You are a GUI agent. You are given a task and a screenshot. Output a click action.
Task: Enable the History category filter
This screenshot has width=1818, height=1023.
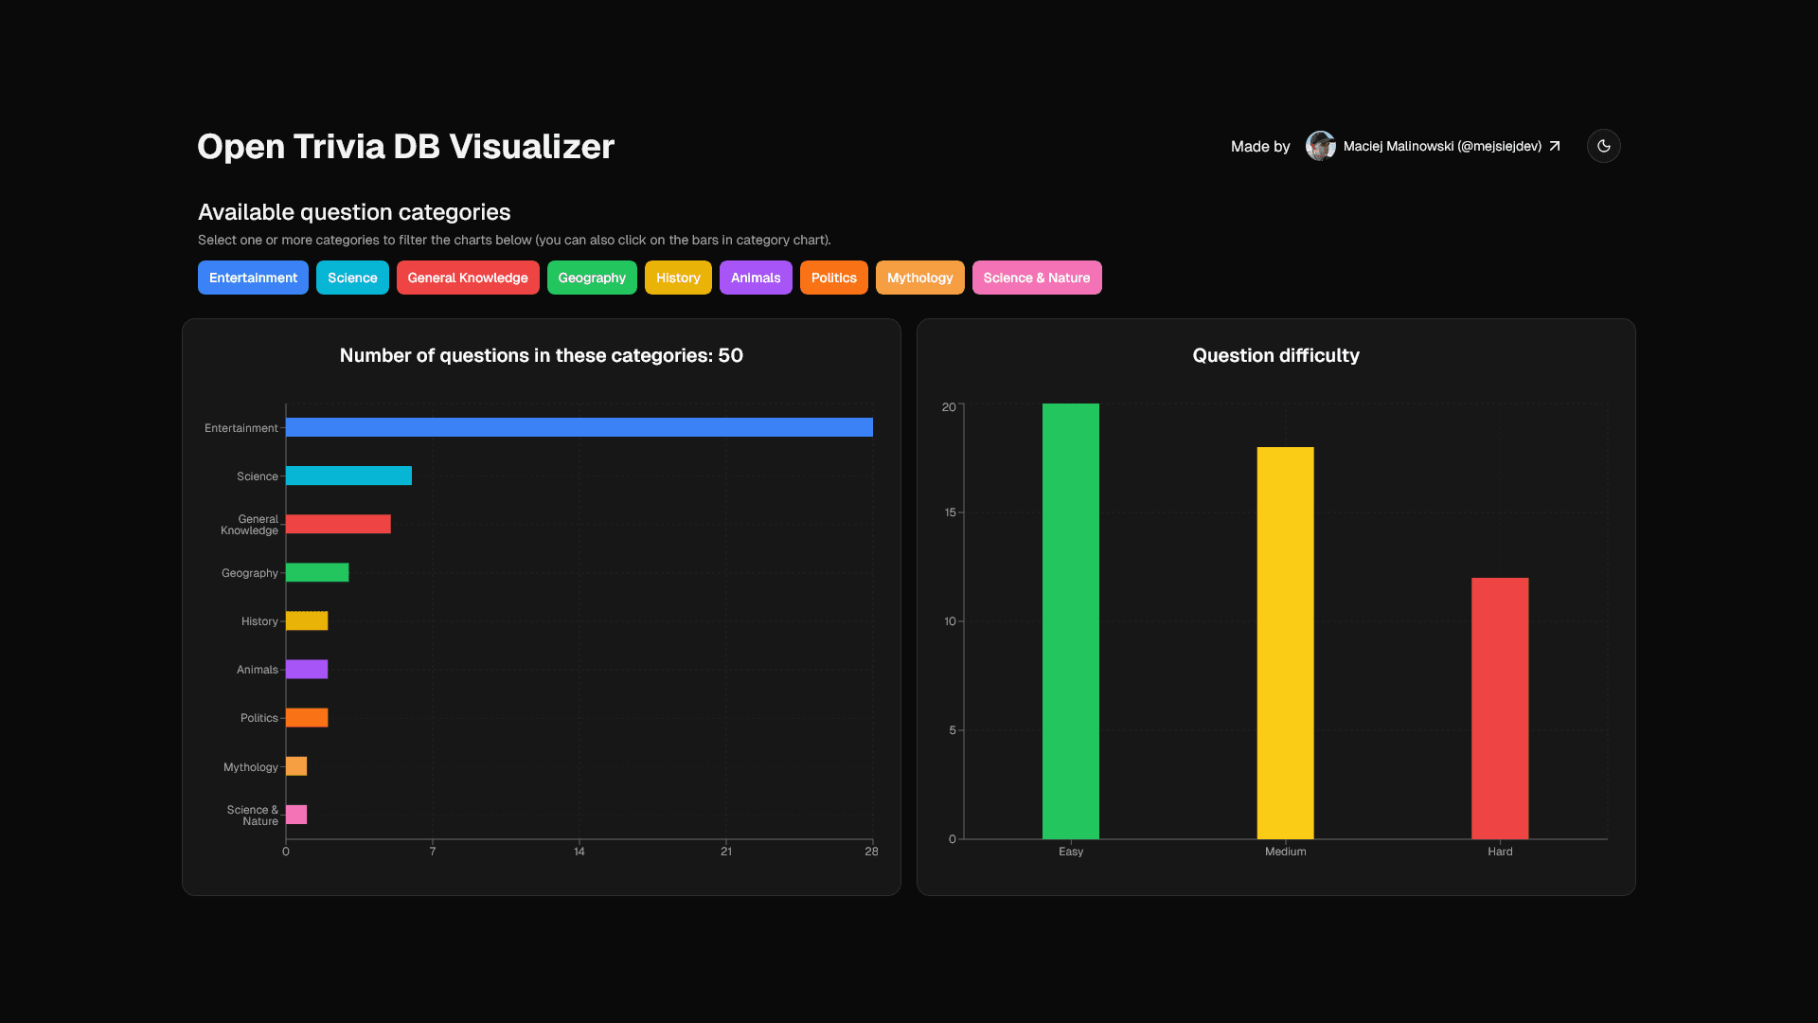coord(678,278)
